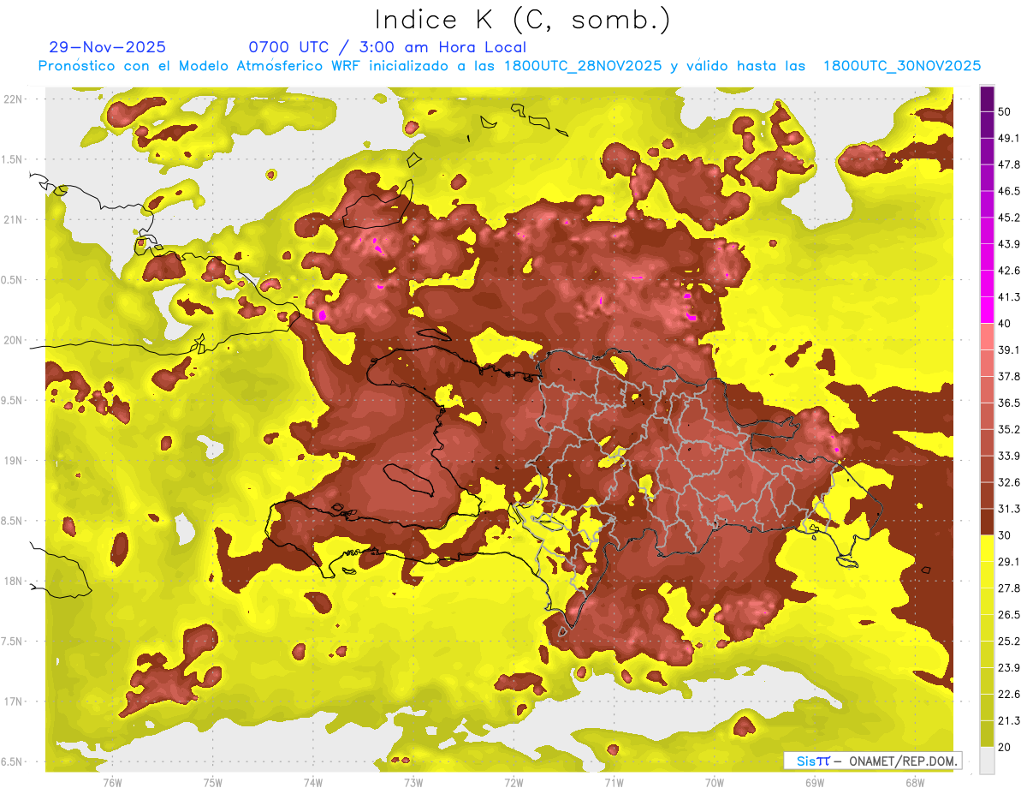Click the "23.9" color scale value
Viewport: 1027px width, 794px height.
[x=1008, y=667]
